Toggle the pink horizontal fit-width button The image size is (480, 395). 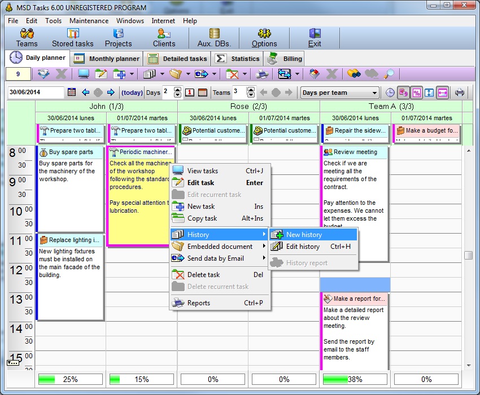click(x=442, y=93)
